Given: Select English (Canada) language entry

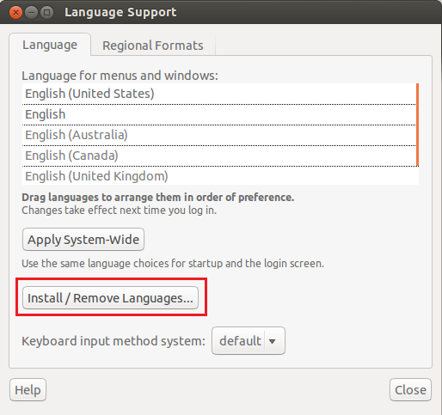Looking at the screenshot, I should [218, 156].
